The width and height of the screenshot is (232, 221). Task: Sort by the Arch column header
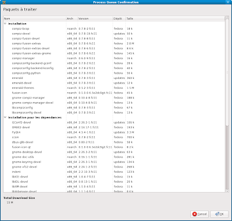pyautogui.click(x=72, y=19)
